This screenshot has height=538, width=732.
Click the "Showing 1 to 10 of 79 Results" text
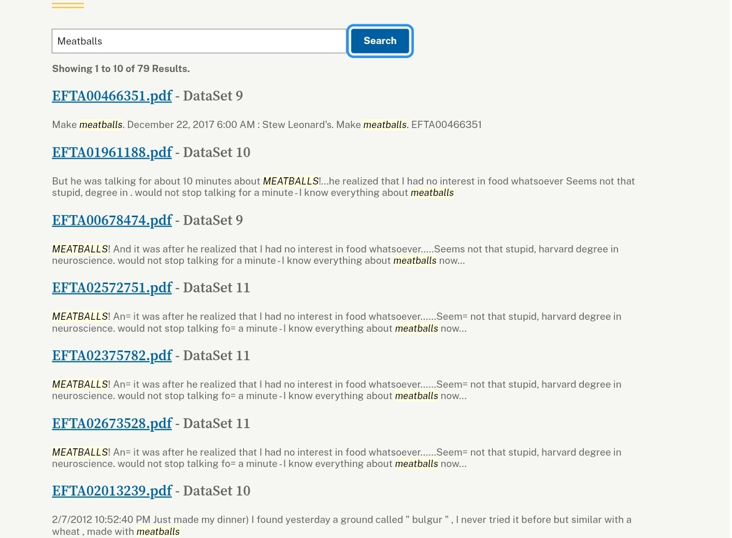pyautogui.click(x=121, y=69)
